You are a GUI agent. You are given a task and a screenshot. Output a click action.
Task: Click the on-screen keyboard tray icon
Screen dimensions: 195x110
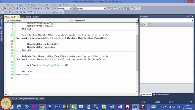point(154,107)
